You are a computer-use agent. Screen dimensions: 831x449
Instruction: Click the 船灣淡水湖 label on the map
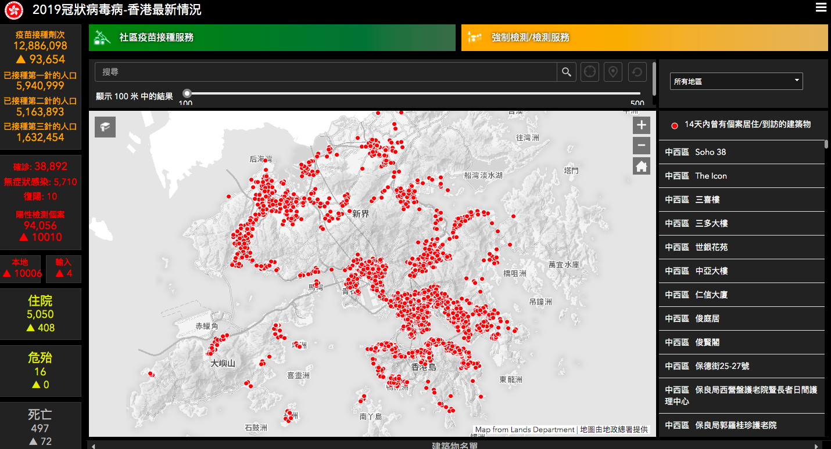[483, 175]
